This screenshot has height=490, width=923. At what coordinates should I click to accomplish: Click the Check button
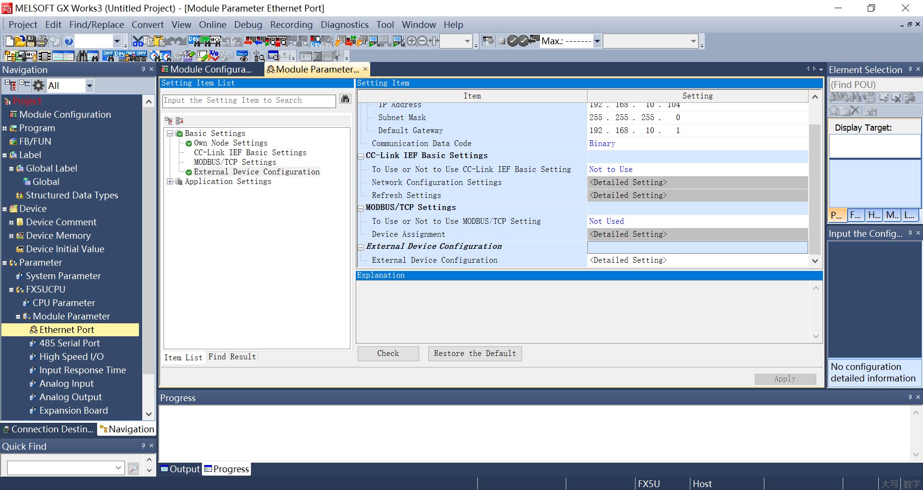(388, 354)
